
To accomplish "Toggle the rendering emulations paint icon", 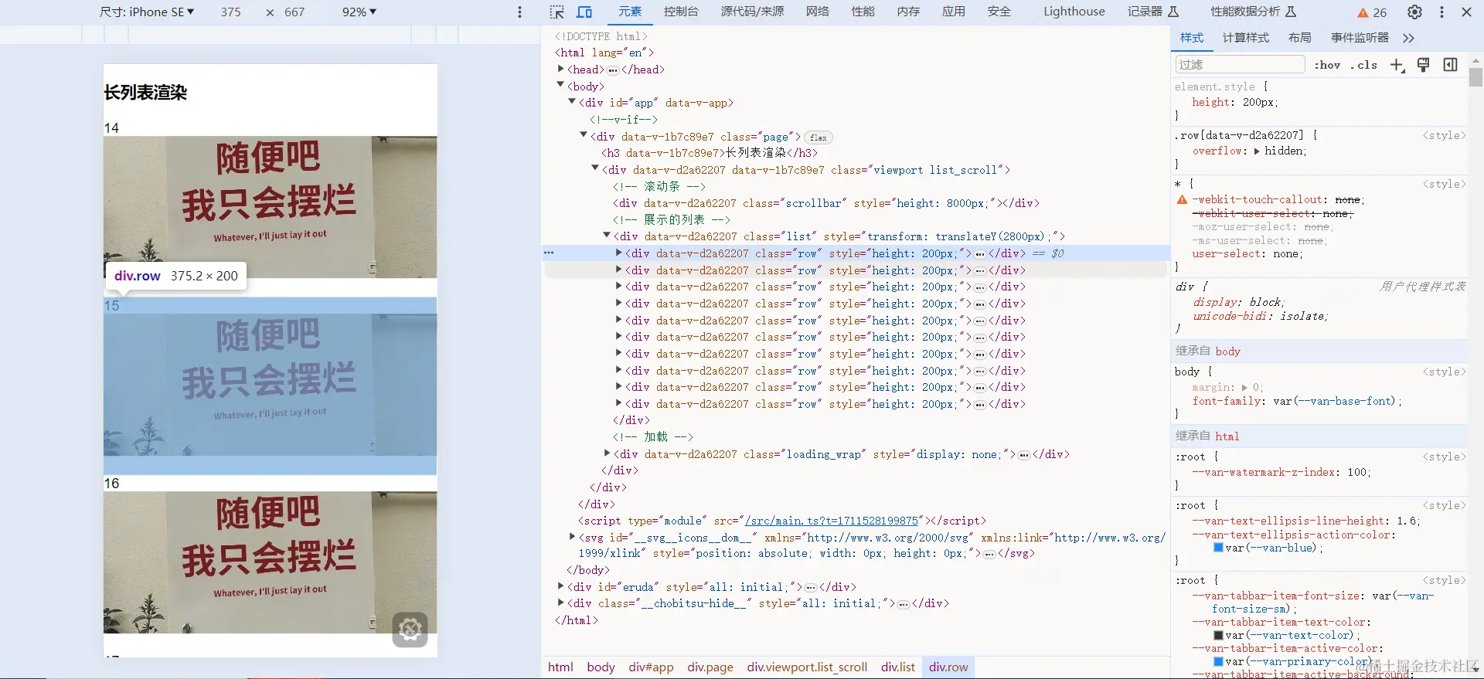I will coord(1424,65).
